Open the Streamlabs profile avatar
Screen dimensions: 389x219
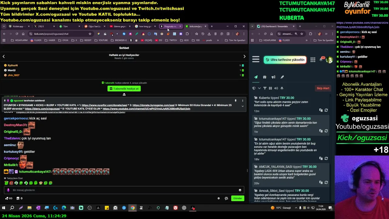(329, 60)
